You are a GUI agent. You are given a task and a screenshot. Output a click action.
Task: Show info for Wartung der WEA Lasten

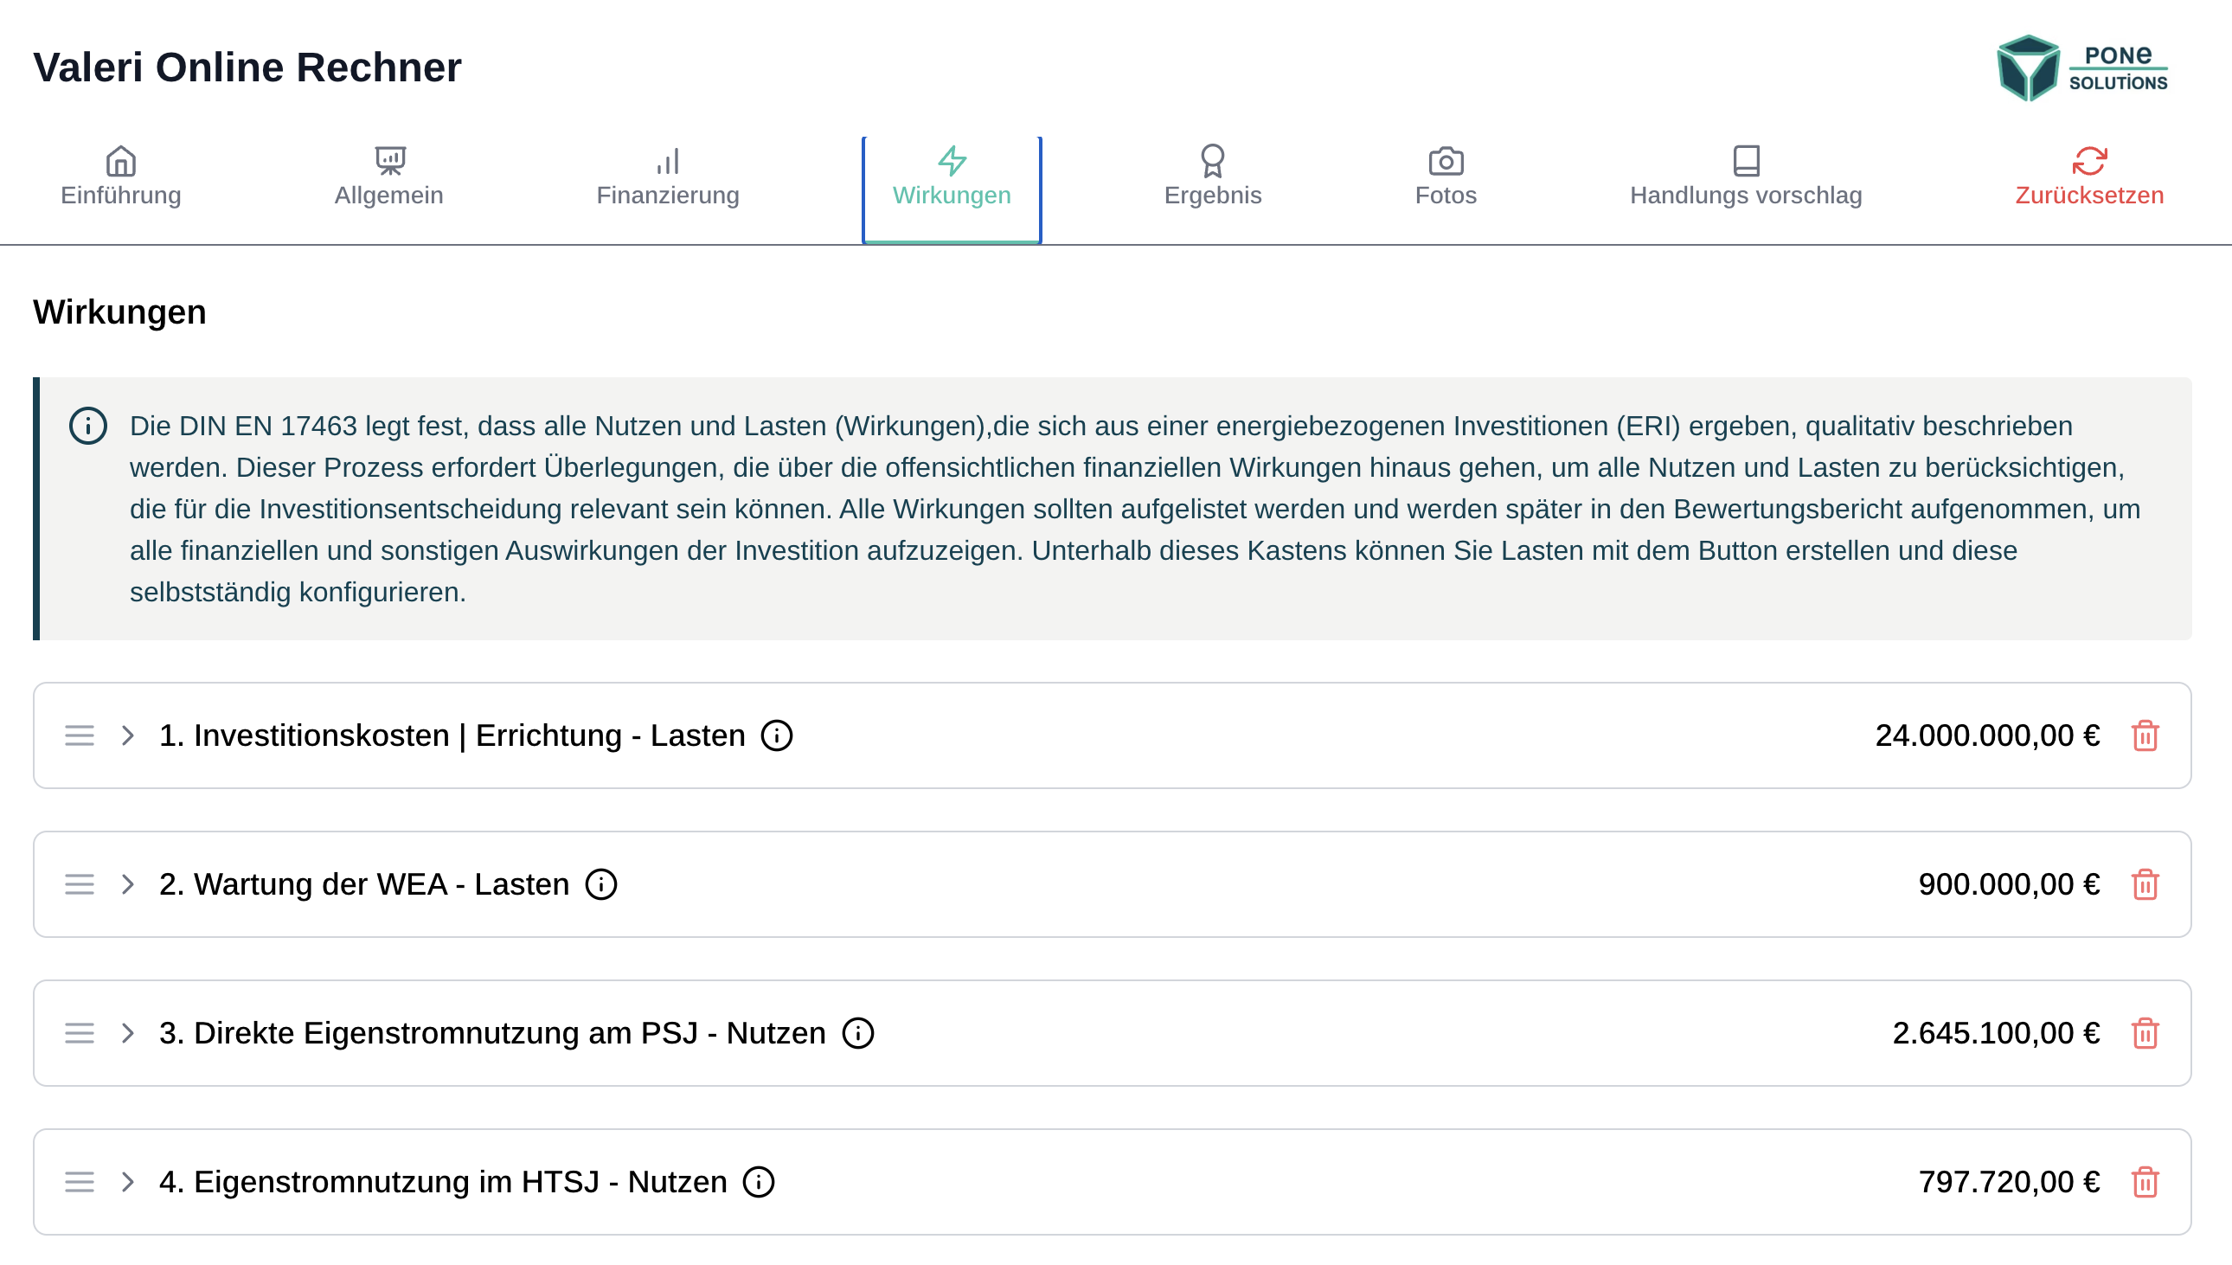pyautogui.click(x=601, y=883)
